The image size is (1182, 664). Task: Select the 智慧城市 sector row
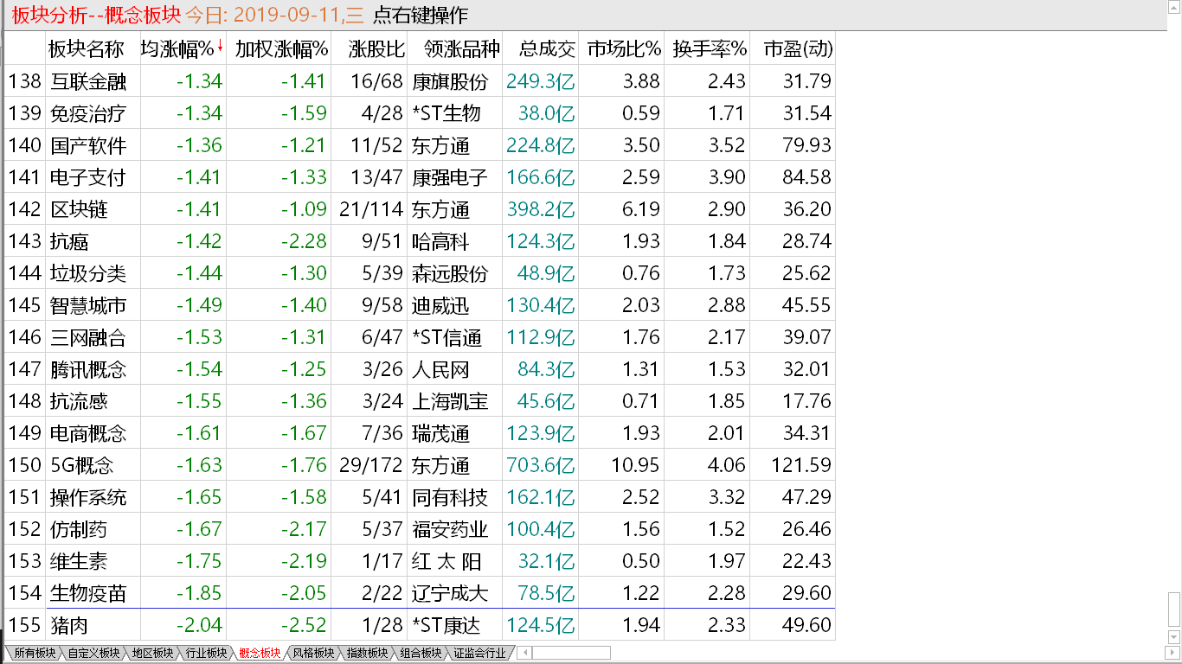(x=421, y=305)
